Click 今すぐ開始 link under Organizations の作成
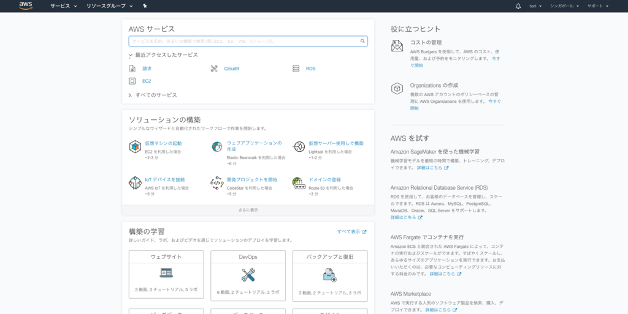 [x=456, y=105]
